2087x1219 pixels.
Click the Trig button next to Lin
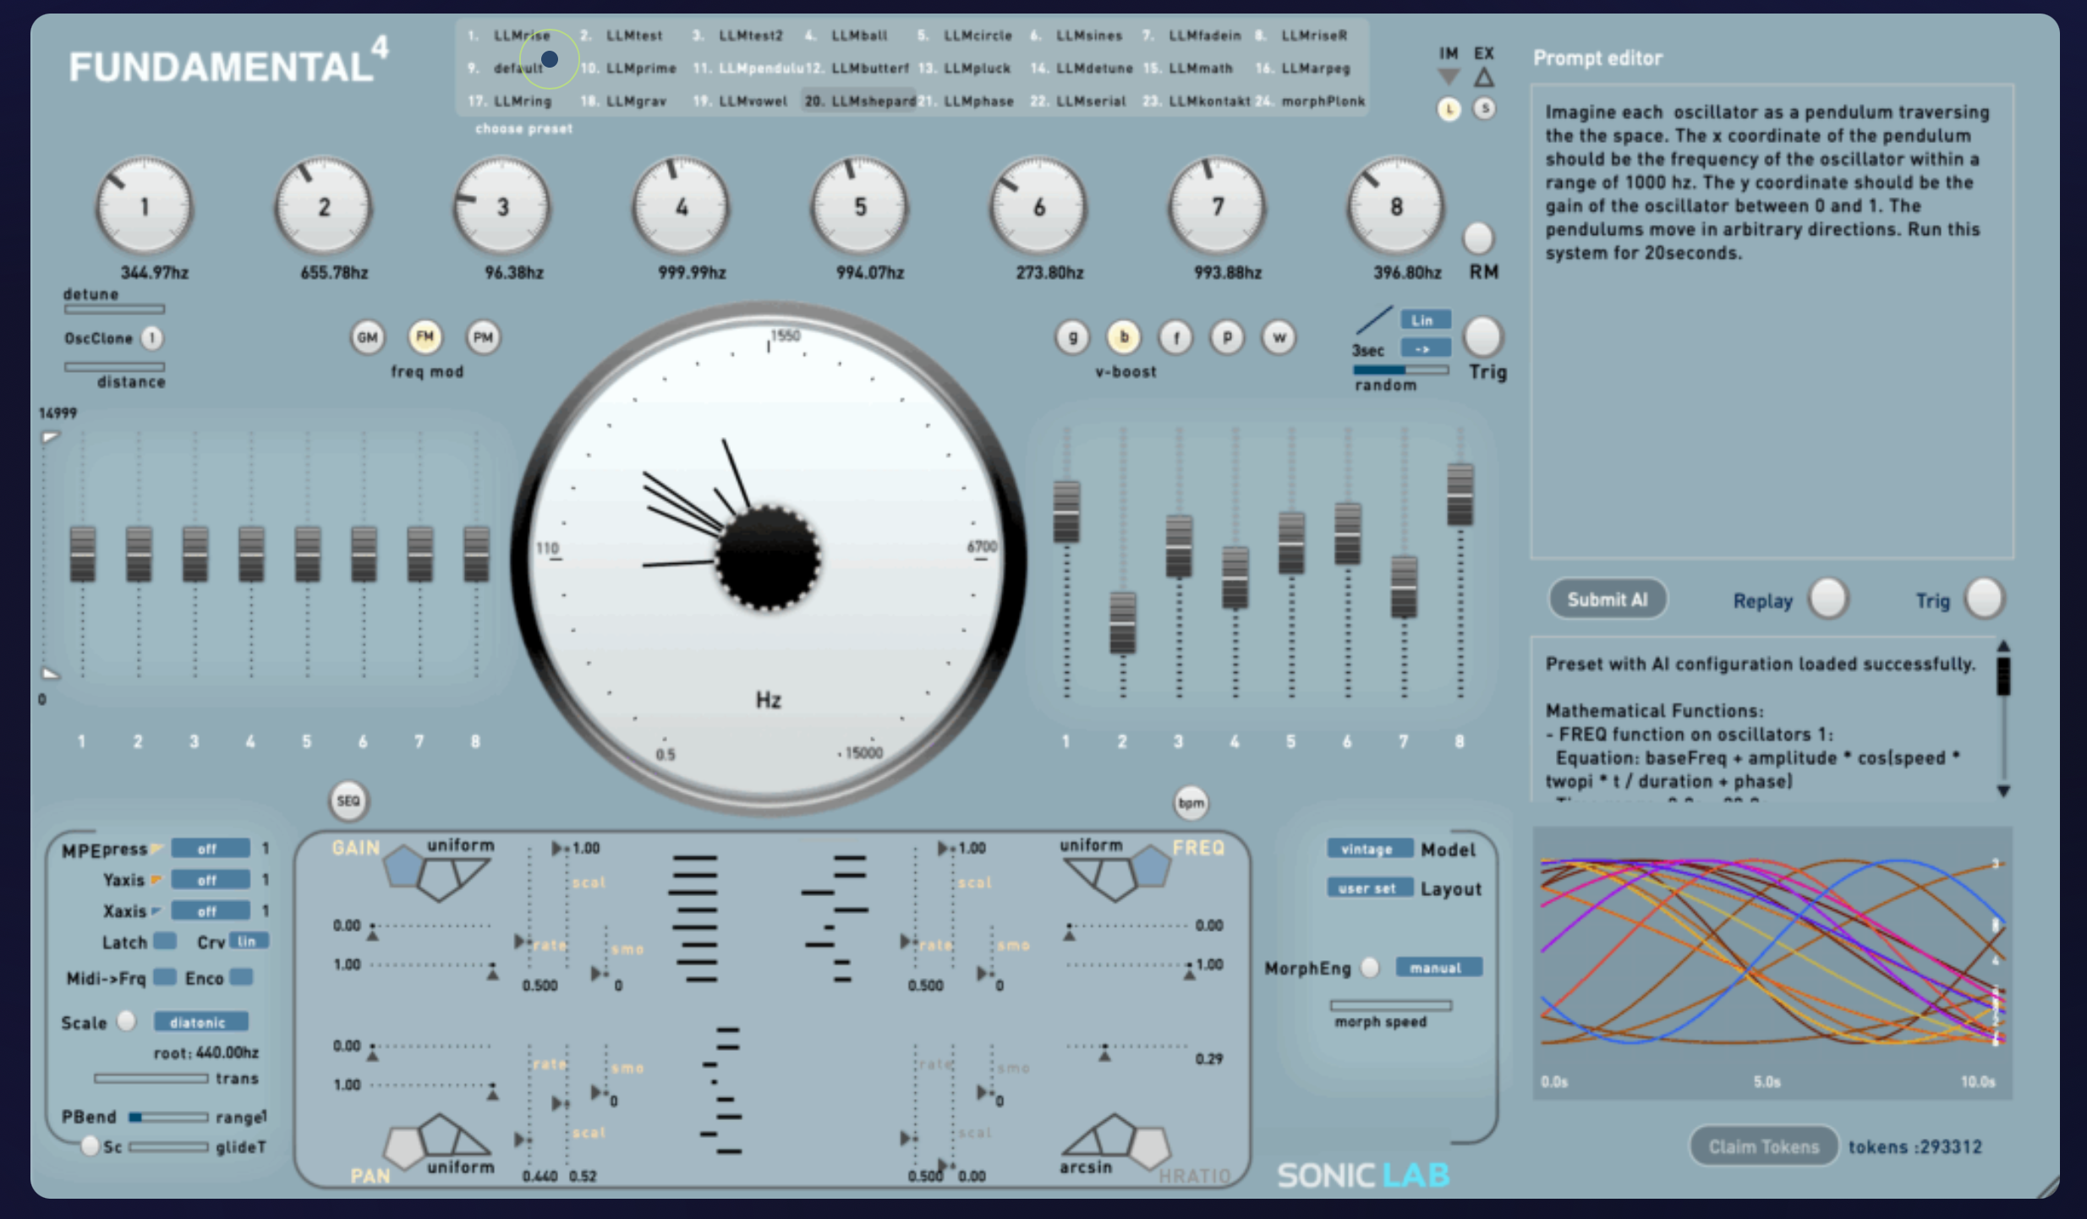coord(1482,337)
